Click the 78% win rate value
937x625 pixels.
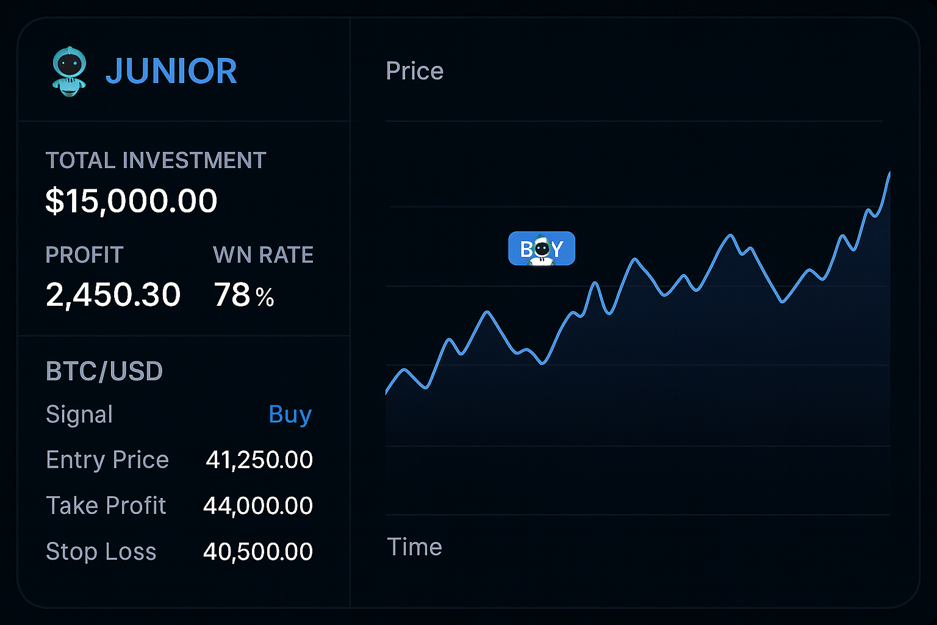(244, 295)
